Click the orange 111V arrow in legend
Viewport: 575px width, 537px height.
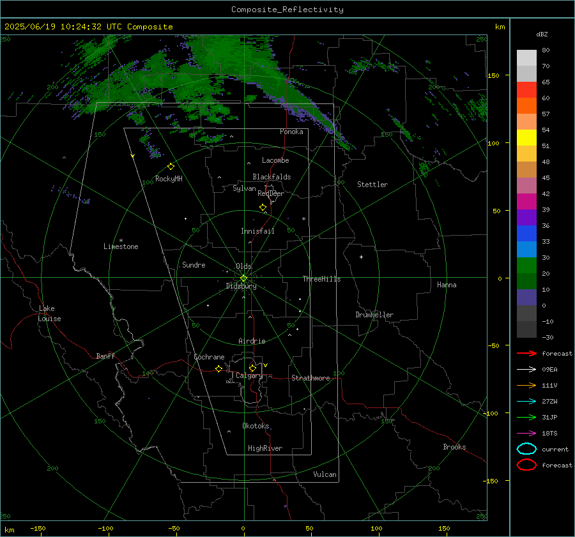click(x=526, y=385)
